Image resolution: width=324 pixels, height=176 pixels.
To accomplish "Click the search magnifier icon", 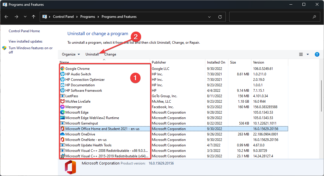I will pyautogui.click(x=314, y=17).
